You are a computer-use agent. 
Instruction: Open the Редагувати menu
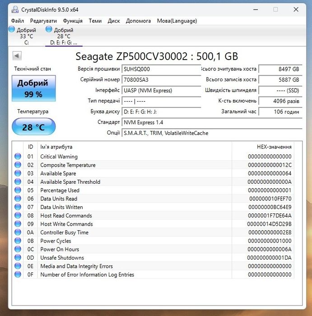[x=43, y=21]
